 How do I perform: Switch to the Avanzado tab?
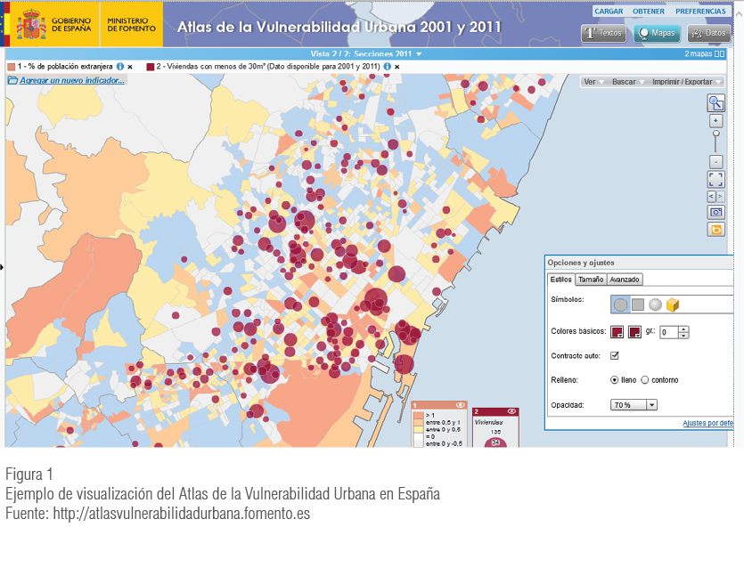pyautogui.click(x=625, y=280)
